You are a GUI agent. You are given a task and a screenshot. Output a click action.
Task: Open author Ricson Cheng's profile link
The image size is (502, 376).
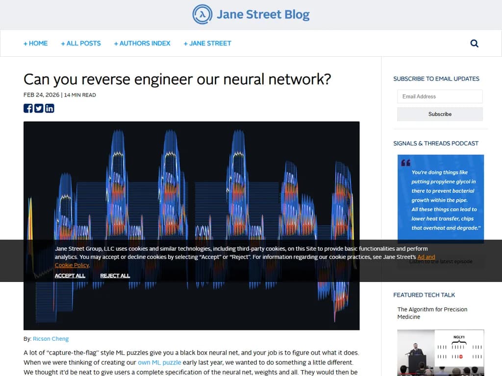(51, 339)
